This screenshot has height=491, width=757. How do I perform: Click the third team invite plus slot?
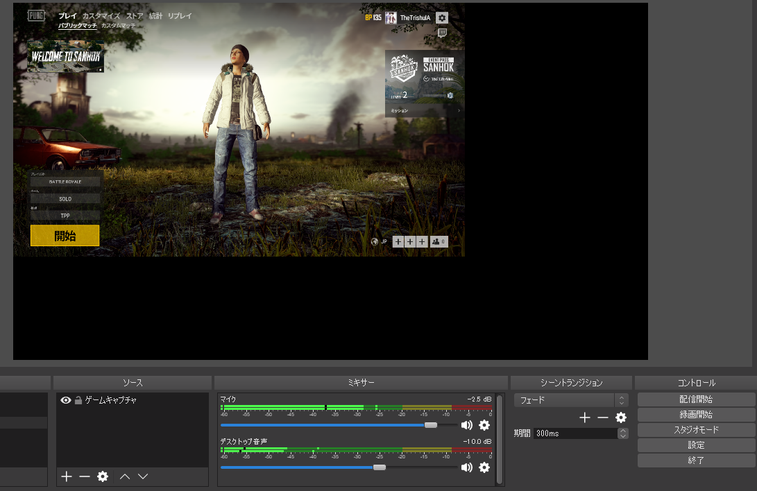click(x=422, y=241)
